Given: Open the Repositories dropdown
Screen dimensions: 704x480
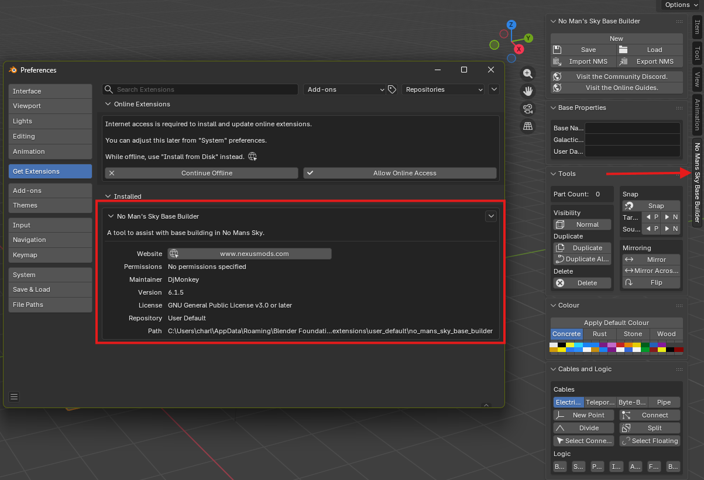Looking at the screenshot, I should (443, 89).
